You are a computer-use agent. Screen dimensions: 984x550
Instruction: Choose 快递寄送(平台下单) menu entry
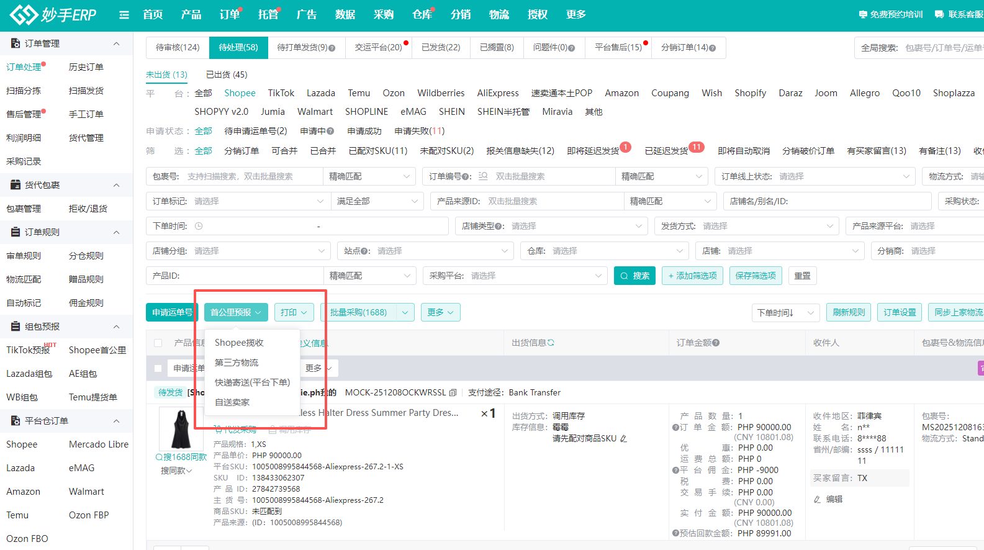click(x=252, y=382)
